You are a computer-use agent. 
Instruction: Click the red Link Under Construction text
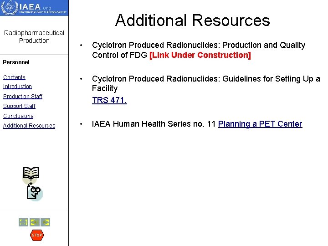(x=200, y=55)
